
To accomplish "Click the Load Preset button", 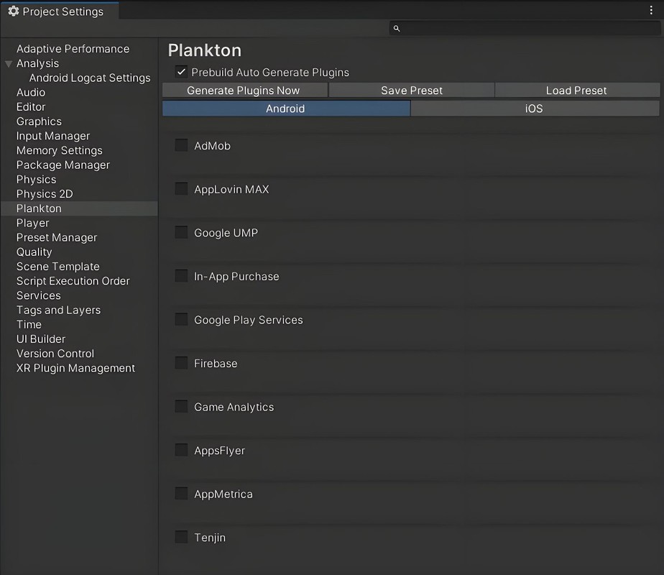I will coord(577,90).
